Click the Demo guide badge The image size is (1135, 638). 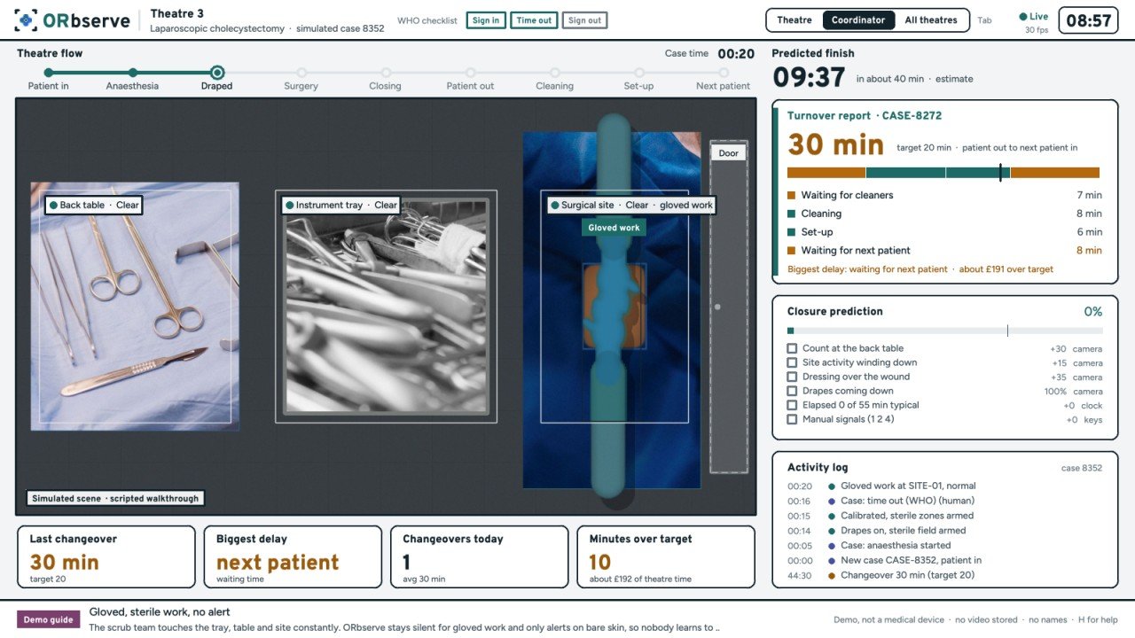click(x=49, y=619)
